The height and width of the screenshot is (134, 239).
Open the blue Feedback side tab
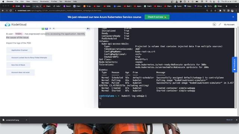coord(235,64)
